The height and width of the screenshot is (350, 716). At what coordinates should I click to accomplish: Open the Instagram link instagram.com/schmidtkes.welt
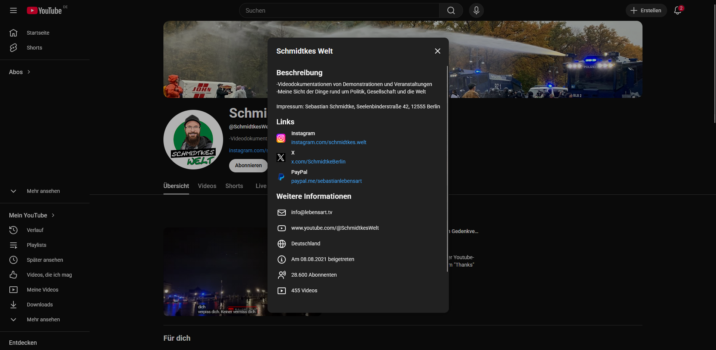click(328, 142)
